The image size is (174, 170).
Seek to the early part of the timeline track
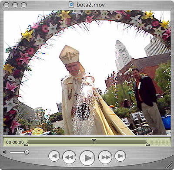[x=43, y=142]
